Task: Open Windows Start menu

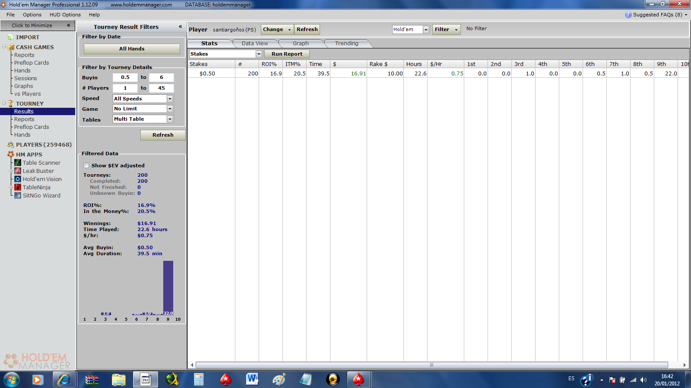Action: (x=12, y=380)
